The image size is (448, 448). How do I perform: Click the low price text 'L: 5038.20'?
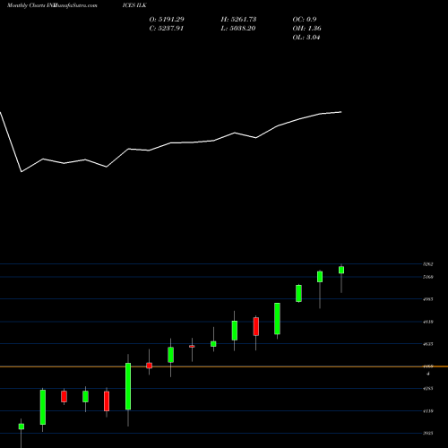(238, 29)
